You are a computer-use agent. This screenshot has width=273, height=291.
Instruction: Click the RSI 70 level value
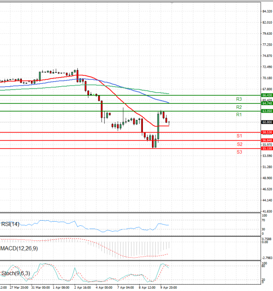point(263,220)
